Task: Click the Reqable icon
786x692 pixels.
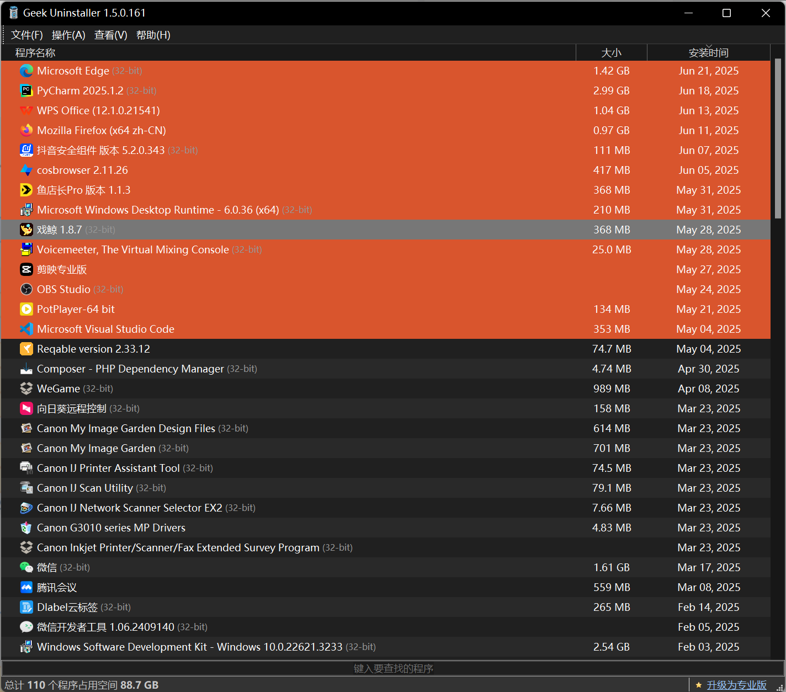Action: 26,349
